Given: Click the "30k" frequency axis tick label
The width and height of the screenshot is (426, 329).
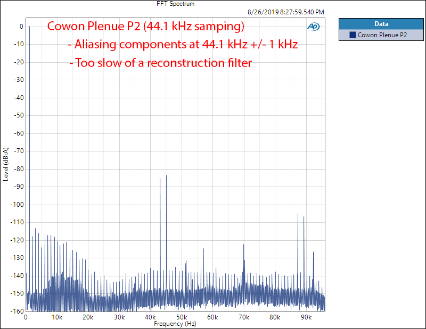Looking at the screenshot, I should [x=119, y=317].
